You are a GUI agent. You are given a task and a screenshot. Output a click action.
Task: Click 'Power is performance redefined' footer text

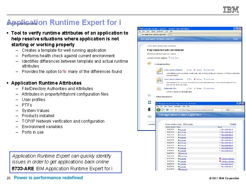(48, 177)
